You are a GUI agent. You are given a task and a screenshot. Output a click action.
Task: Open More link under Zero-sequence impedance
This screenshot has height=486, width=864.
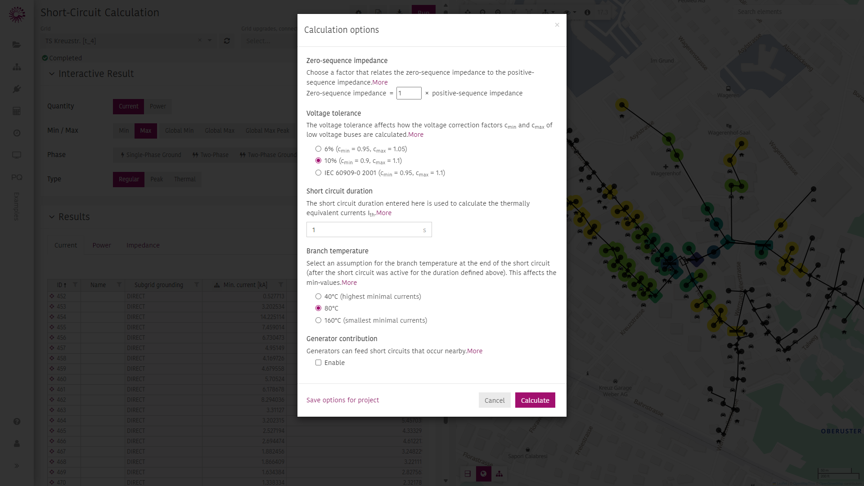click(x=380, y=82)
